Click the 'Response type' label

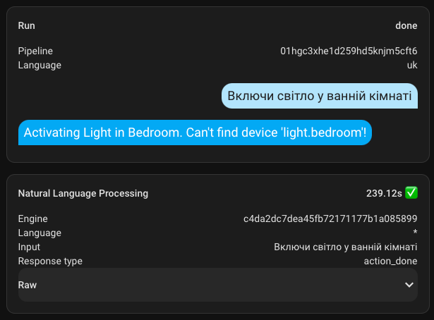coord(50,261)
